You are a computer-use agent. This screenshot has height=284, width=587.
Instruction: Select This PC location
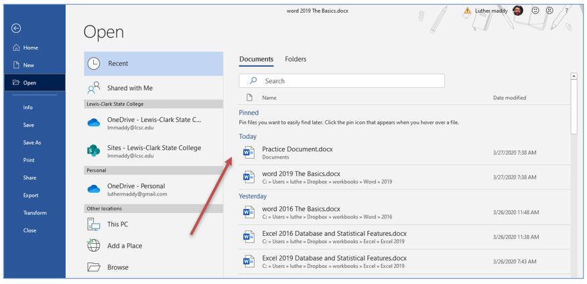tap(153, 224)
